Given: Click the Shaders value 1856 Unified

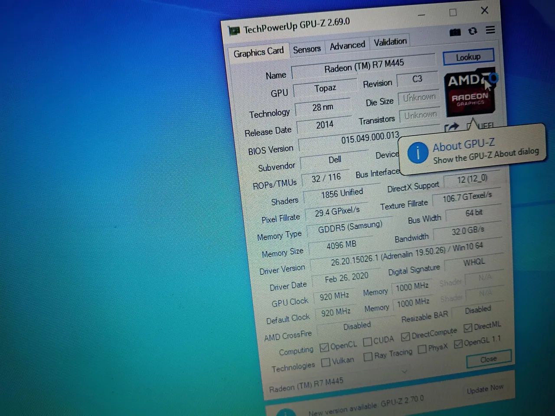Looking at the screenshot, I should 342,194.
